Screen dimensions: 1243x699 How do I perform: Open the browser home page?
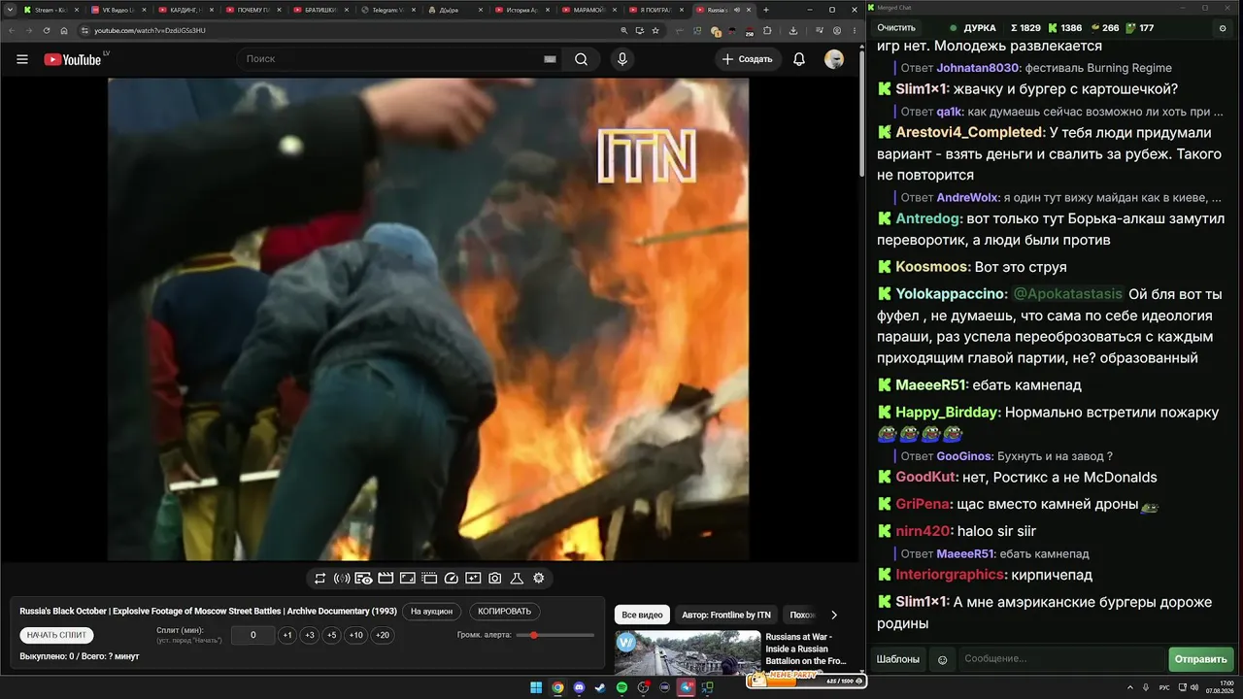point(64,30)
